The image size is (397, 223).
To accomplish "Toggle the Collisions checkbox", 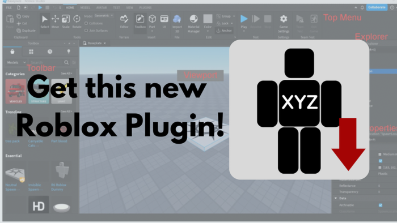I will coord(86,23).
